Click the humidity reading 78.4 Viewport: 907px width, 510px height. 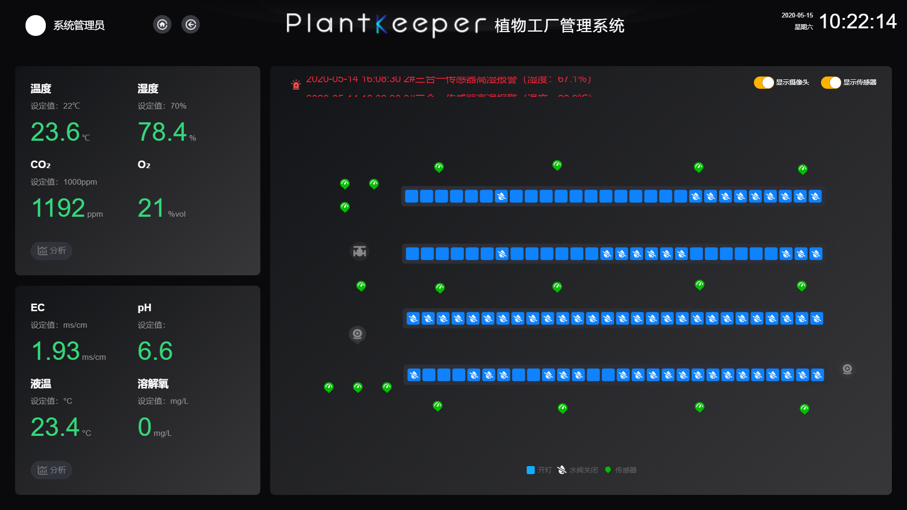click(x=163, y=132)
